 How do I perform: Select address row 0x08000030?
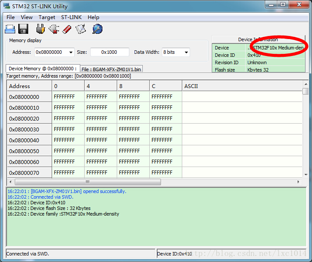point(30,129)
